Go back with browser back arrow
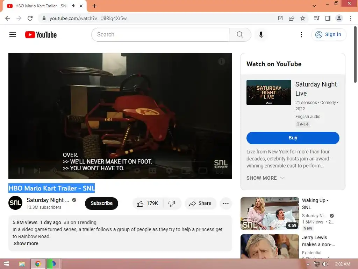This screenshot has height=269, width=358. click(8, 18)
